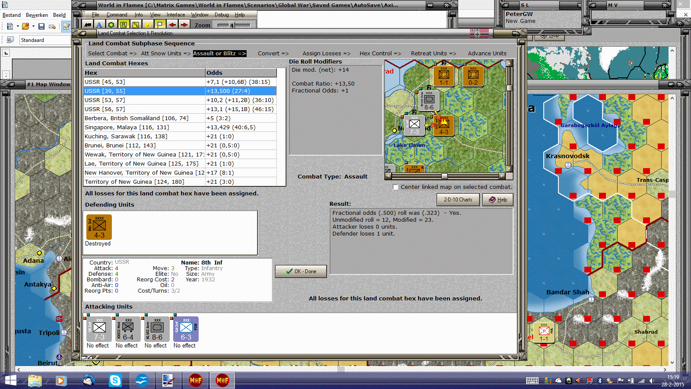The width and height of the screenshot is (691, 389).
Task: Click the blue letter A toolbar icon
Action: (99, 25)
